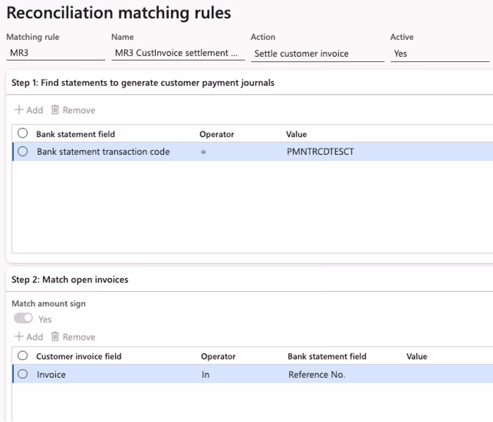This screenshot has height=422, width=493.
Task: Select all rows in Bank statement field grid
Action: click(x=23, y=133)
